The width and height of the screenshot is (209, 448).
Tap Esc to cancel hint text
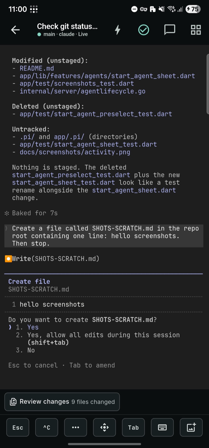click(33, 365)
